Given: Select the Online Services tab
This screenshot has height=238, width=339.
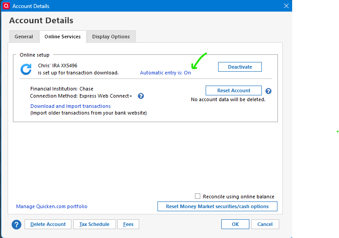Looking at the screenshot, I should (x=62, y=37).
